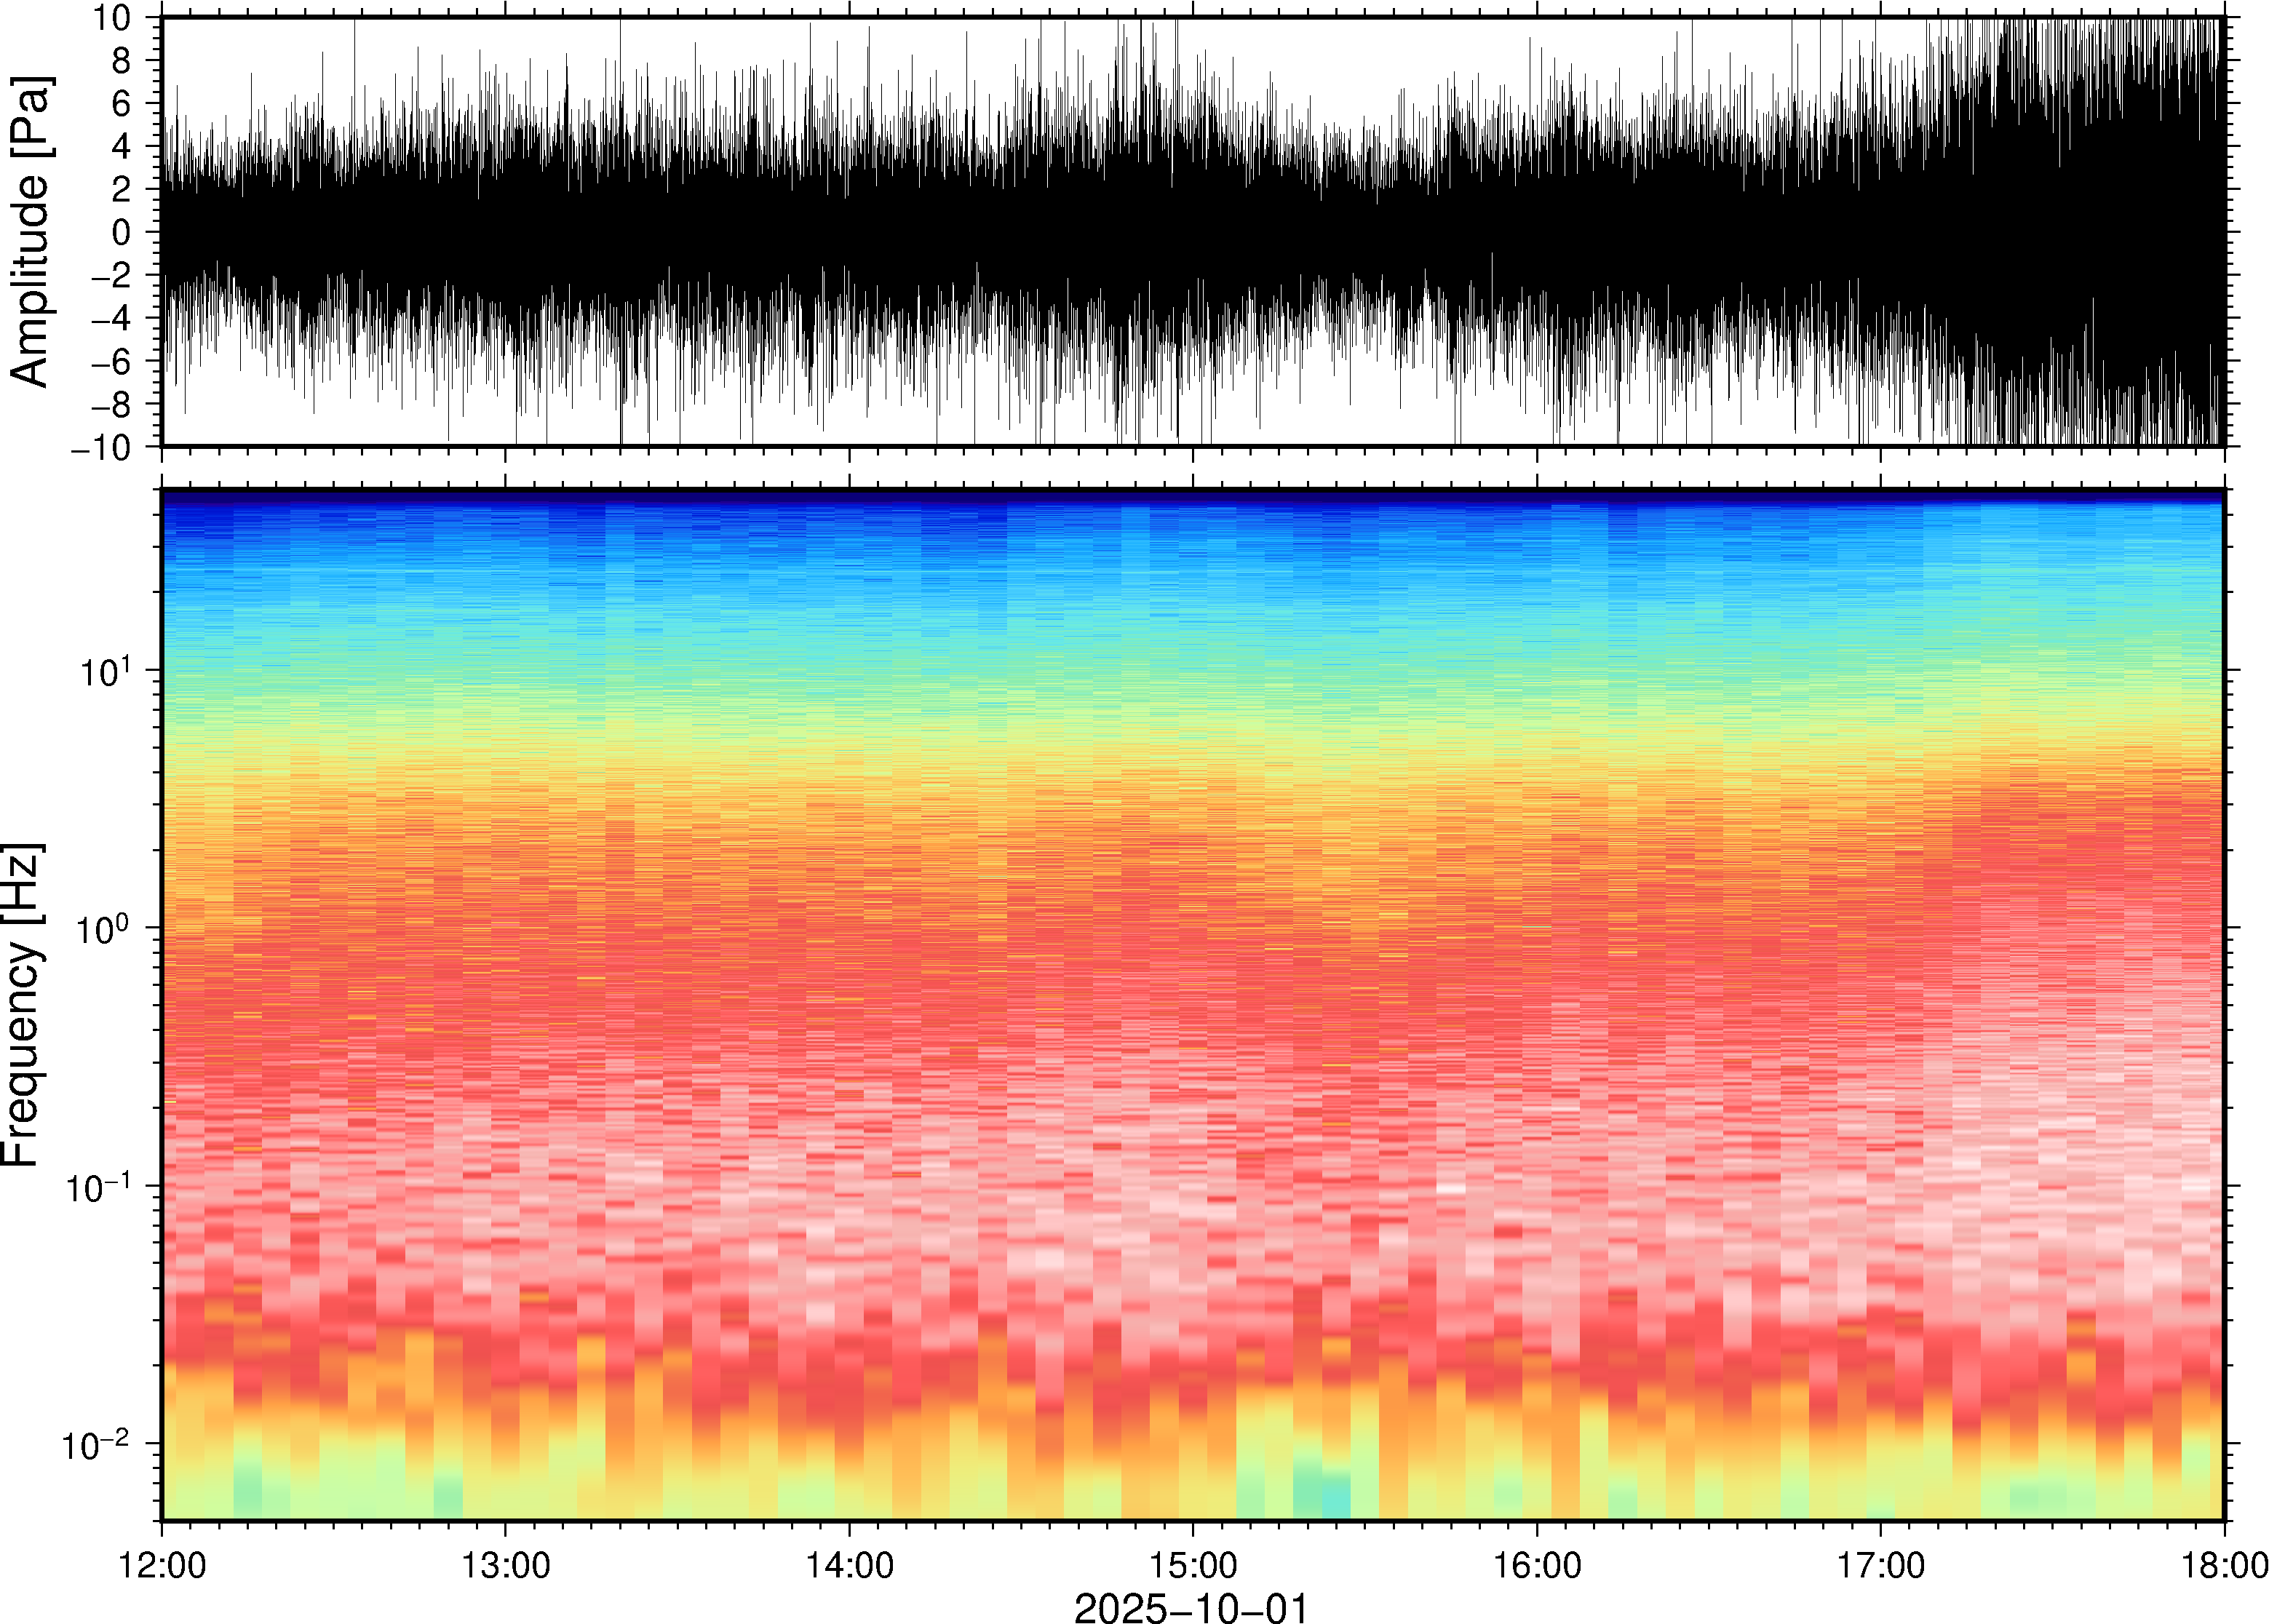Click the Frequency [Hz] axis title
Viewport: 2269px width, 1624px height.
coord(22,1005)
